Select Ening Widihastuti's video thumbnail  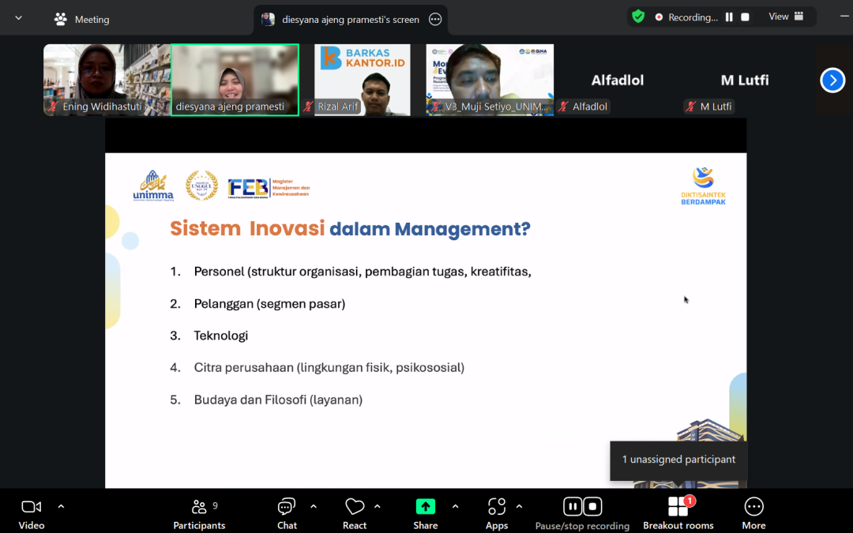[x=107, y=80]
